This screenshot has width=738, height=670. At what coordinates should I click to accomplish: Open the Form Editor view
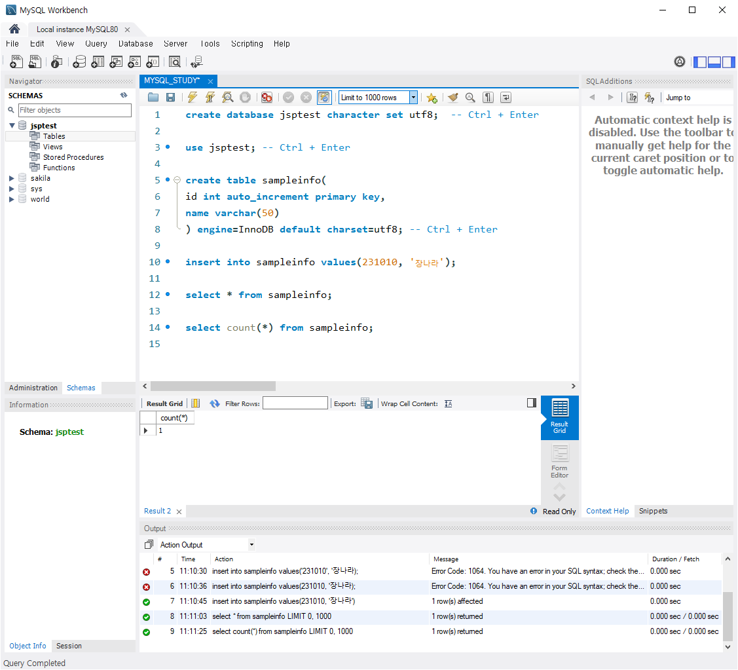(560, 462)
